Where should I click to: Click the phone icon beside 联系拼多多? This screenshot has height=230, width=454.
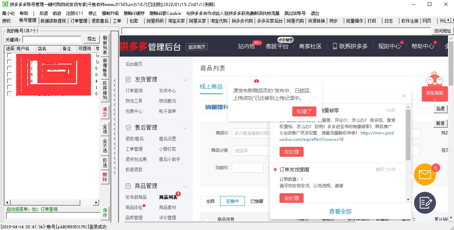pyautogui.click(x=334, y=46)
